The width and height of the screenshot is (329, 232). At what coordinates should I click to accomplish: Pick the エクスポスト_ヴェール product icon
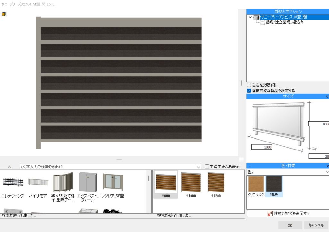click(x=88, y=182)
